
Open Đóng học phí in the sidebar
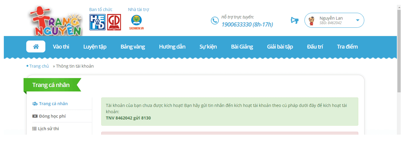click(x=52, y=116)
